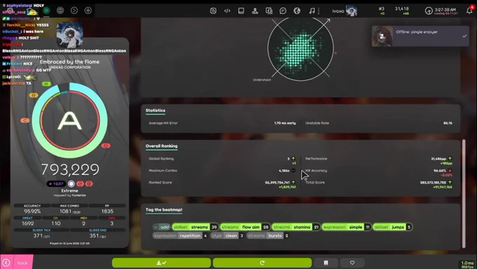Image resolution: width=477 pixels, height=269 pixels.
Task: Vote the streams bursts tag
Action: 268,235
